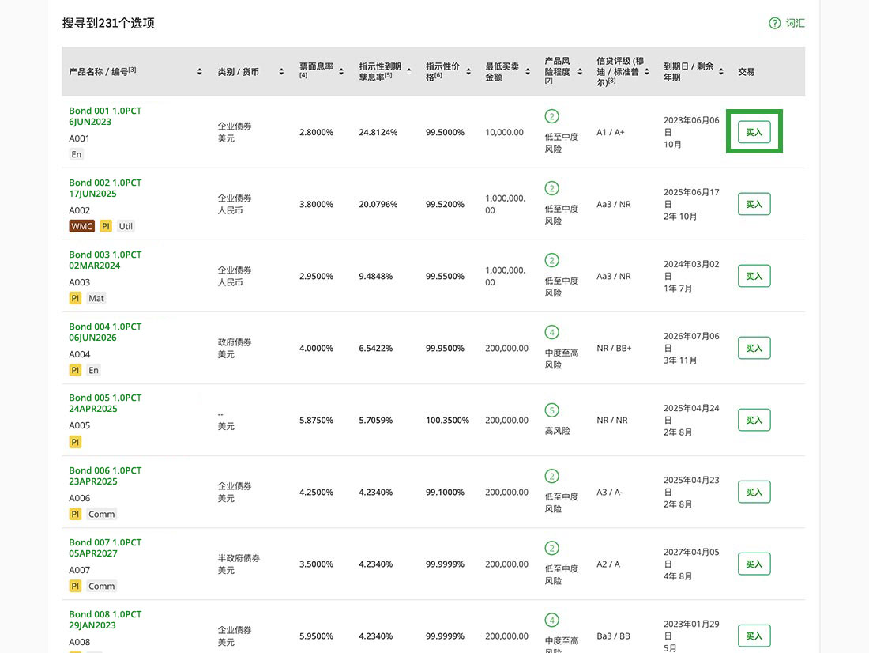Select the A1 / A+ credit rating
This screenshot has width=869, height=653.
(x=610, y=133)
